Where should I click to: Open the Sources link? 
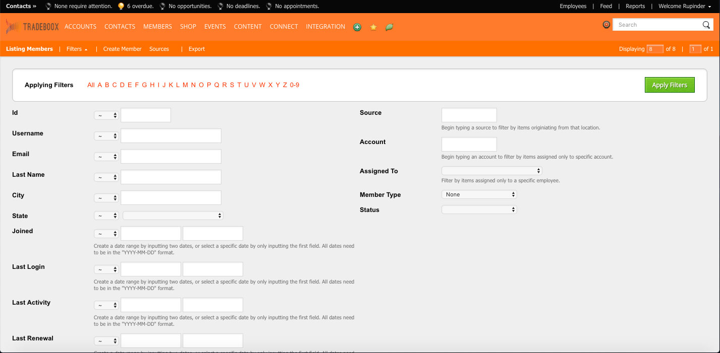pos(159,49)
